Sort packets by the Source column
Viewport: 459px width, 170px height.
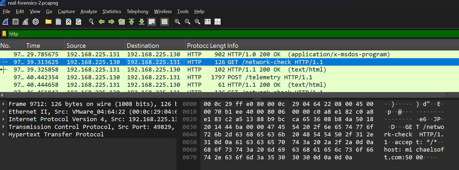(x=76, y=46)
